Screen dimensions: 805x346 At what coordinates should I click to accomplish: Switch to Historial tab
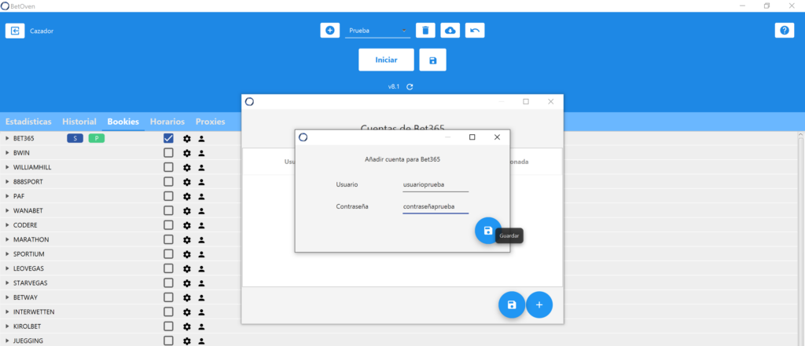(x=79, y=122)
